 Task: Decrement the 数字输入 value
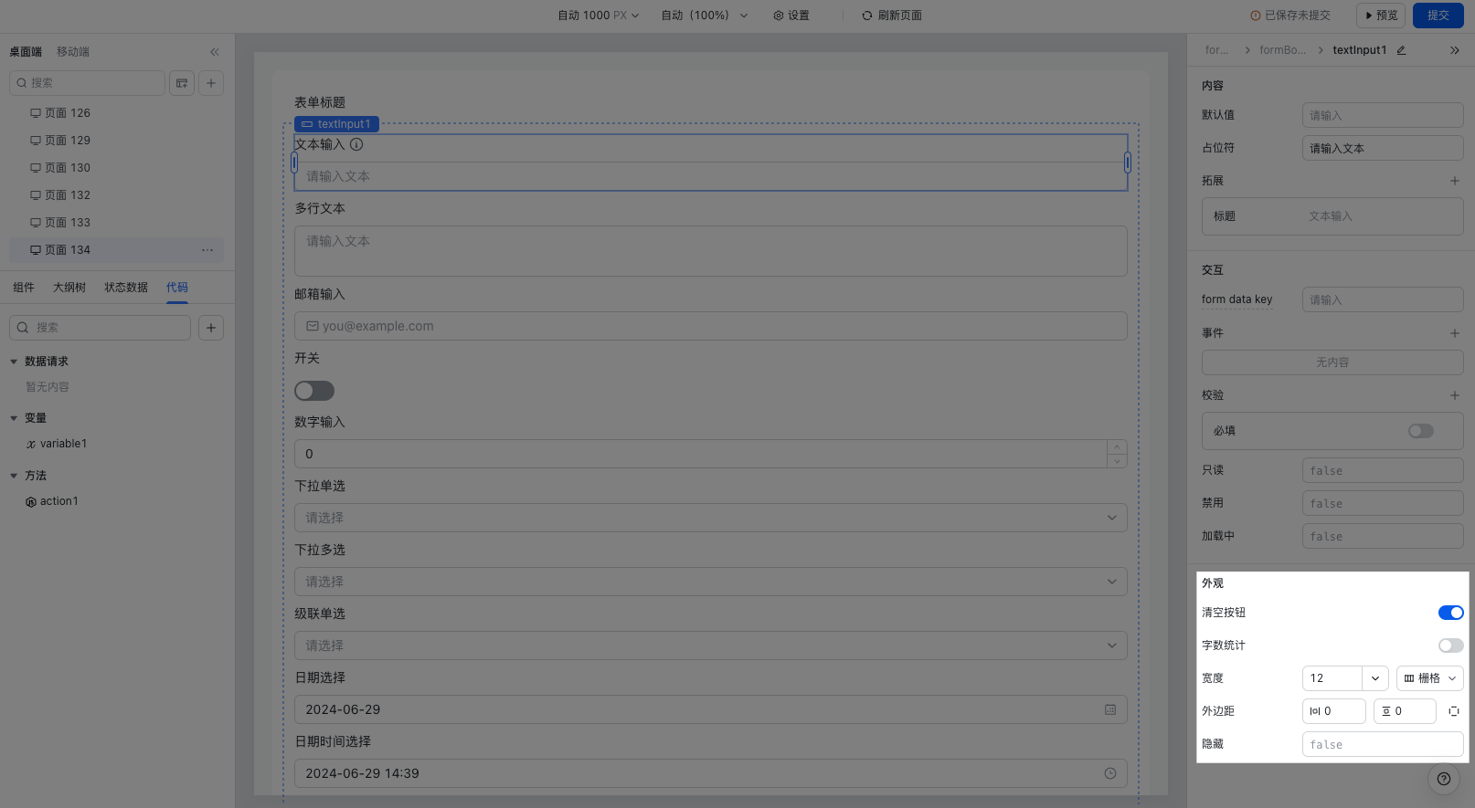[x=1117, y=461]
